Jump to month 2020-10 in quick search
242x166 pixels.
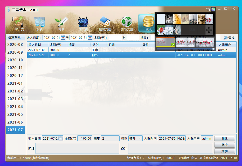coord(15,60)
